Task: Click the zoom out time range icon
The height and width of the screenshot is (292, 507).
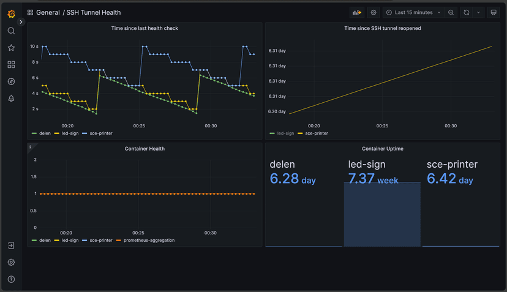Action: point(451,12)
